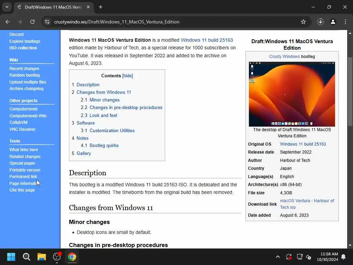Open Archive changelog
The width and height of the screenshot is (353, 265).
click(x=26, y=89)
